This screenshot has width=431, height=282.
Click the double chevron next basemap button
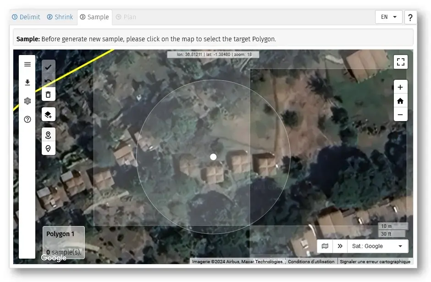tap(340, 246)
